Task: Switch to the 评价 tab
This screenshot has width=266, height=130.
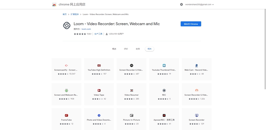Action: pos(126,49)
